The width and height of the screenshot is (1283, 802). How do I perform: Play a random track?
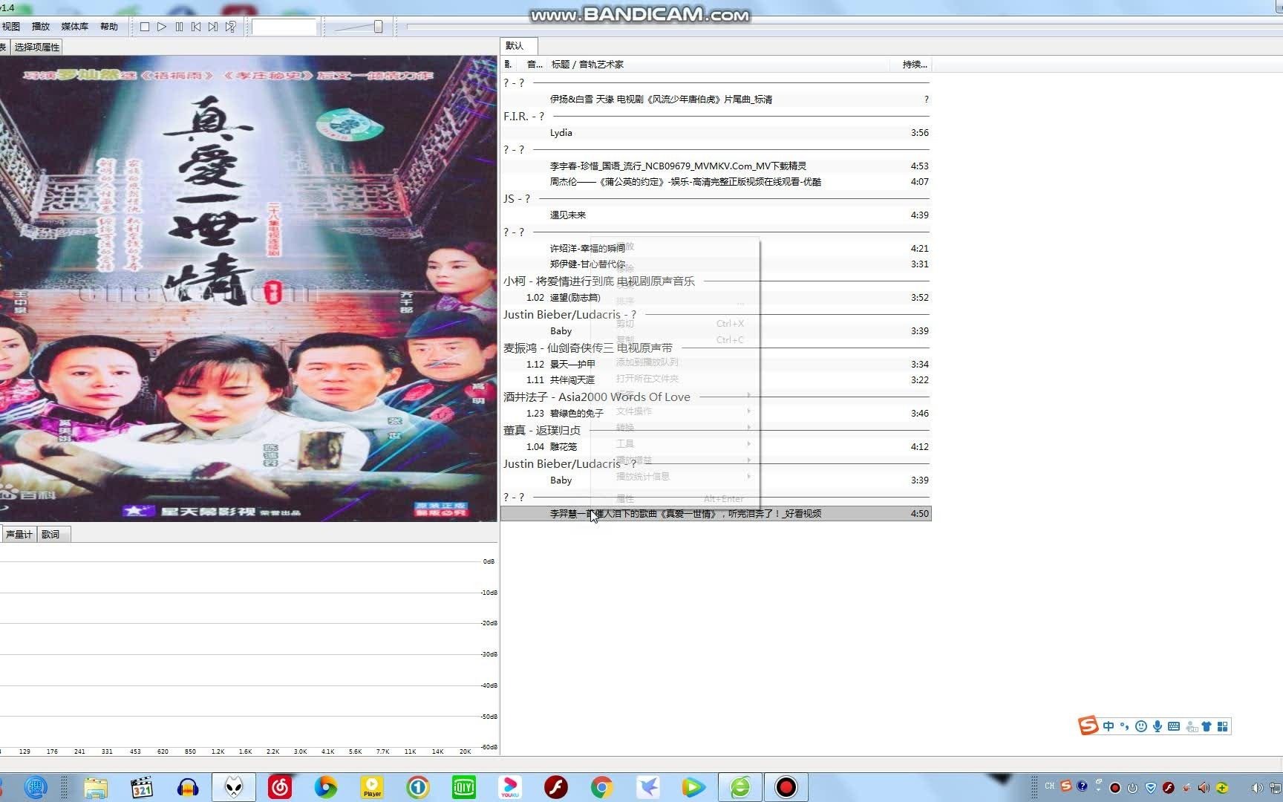pos(231,27)
